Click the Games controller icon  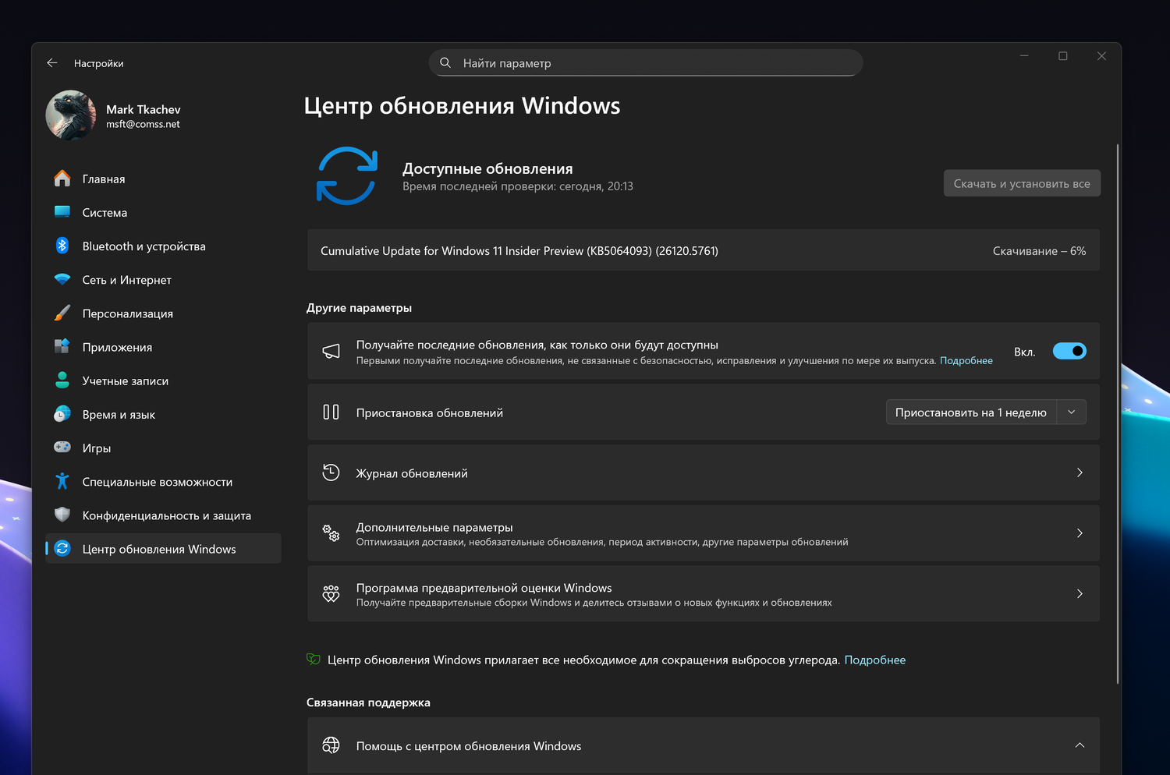(x=62, y=448)
